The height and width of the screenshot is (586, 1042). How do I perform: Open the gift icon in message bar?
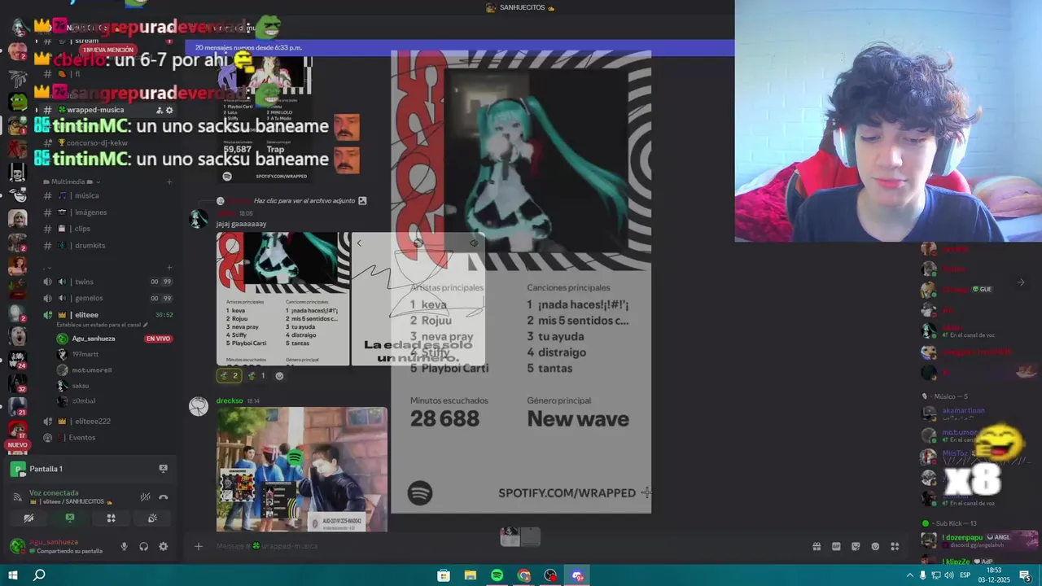pyautogui.click(x=817, y=546)
